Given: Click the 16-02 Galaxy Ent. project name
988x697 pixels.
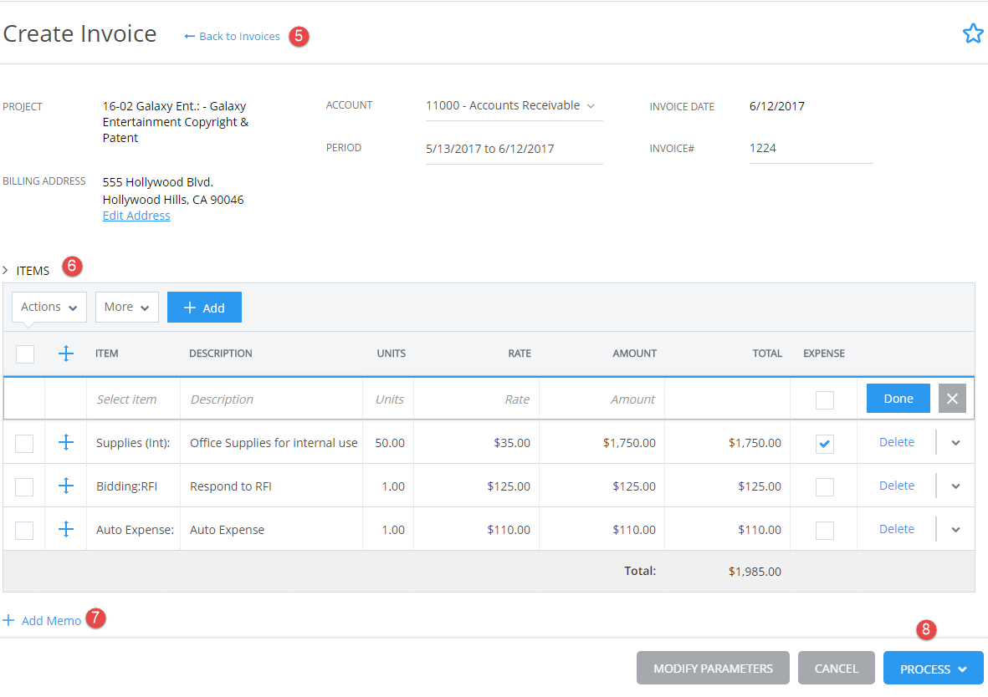Looking at the screenshot, I should click(x=176, y=122).
